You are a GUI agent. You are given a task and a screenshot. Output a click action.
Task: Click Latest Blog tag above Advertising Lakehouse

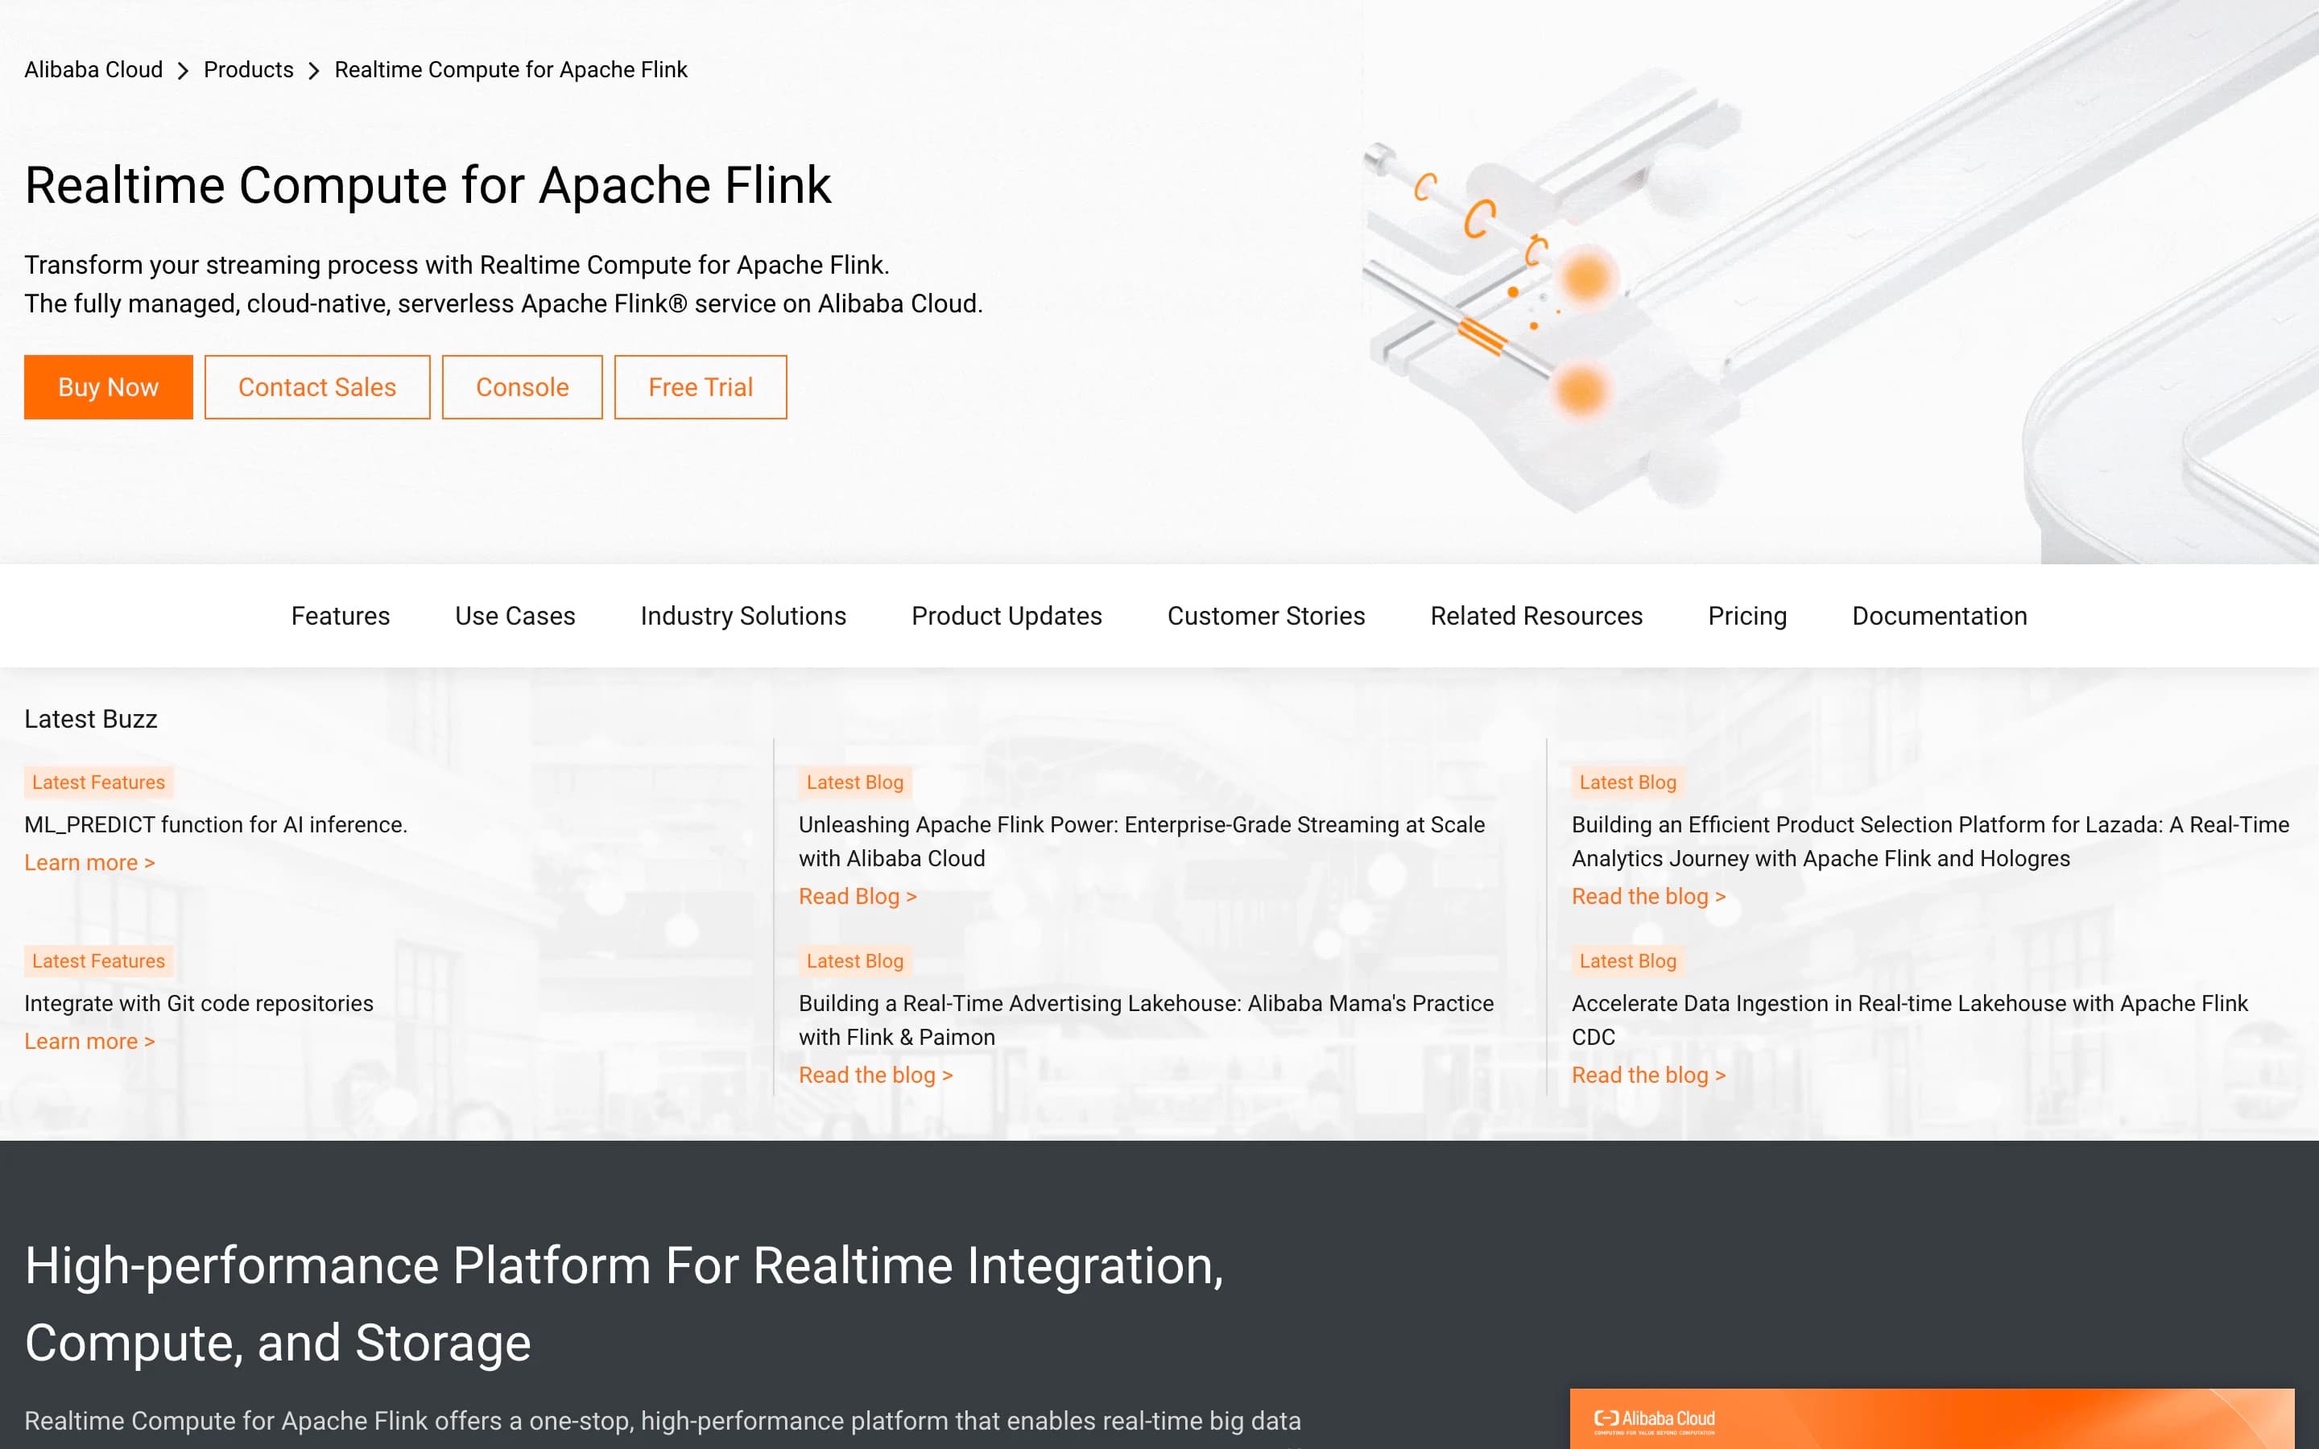855,960
